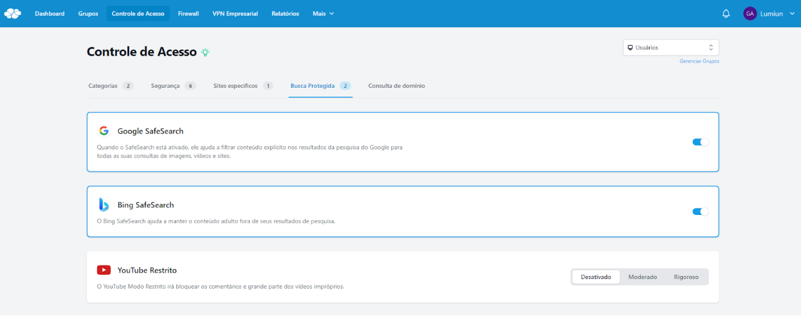Switch to the Sites específicos tab
The height and width of the screenshot is (316, 801).
point(243,86)
